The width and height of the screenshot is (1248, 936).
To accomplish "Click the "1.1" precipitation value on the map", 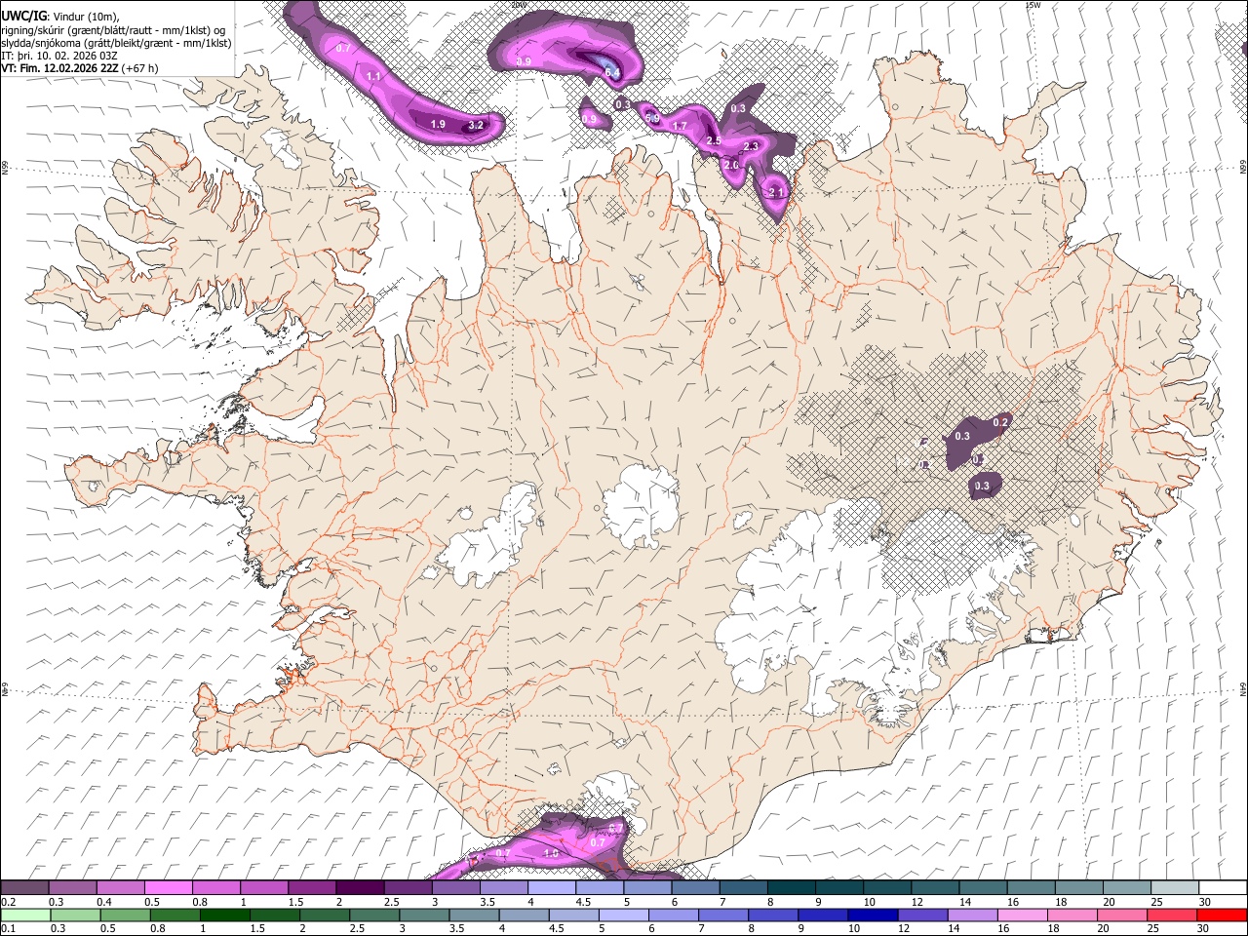I will [x=373, y=76].
